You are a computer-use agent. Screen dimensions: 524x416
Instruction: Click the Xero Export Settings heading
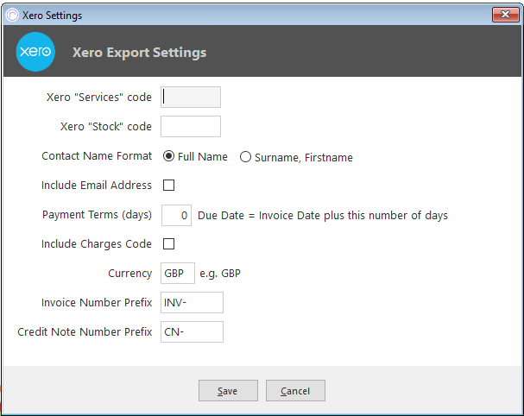(x=139, y=53)
